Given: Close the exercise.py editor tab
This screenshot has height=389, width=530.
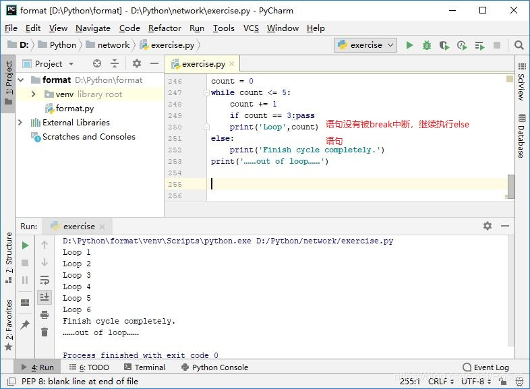Looking at the screenshot, I should (231, 63).
